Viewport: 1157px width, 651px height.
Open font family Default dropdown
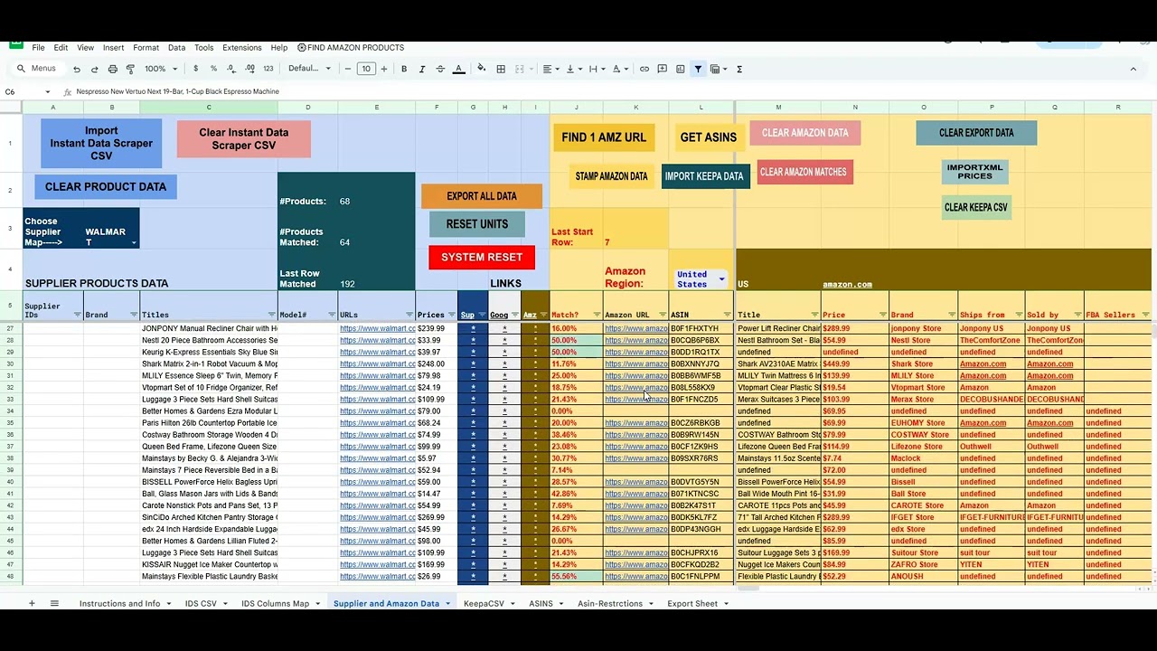[x=309, y=69]
